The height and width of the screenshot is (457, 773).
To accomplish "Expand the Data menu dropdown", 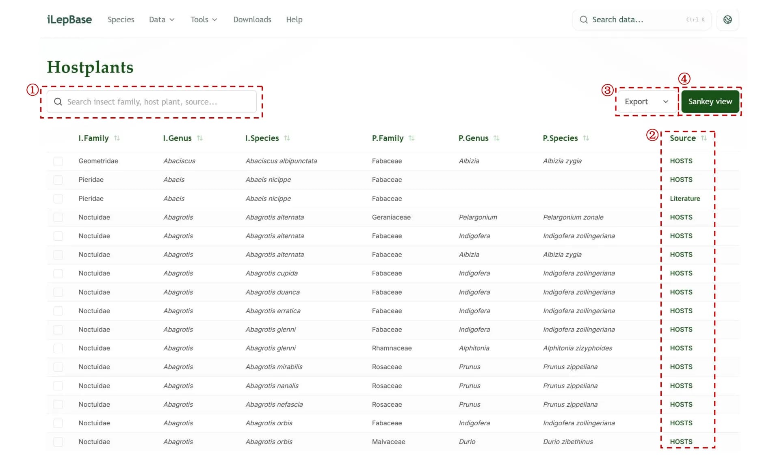I will click(162, 19).
